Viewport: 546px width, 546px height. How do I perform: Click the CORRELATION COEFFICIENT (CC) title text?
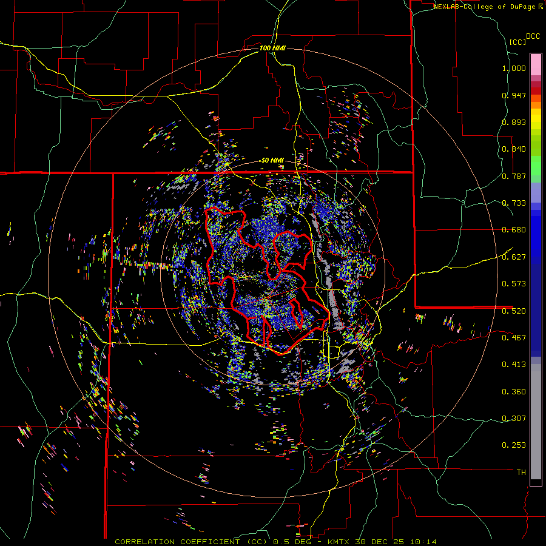190,542
